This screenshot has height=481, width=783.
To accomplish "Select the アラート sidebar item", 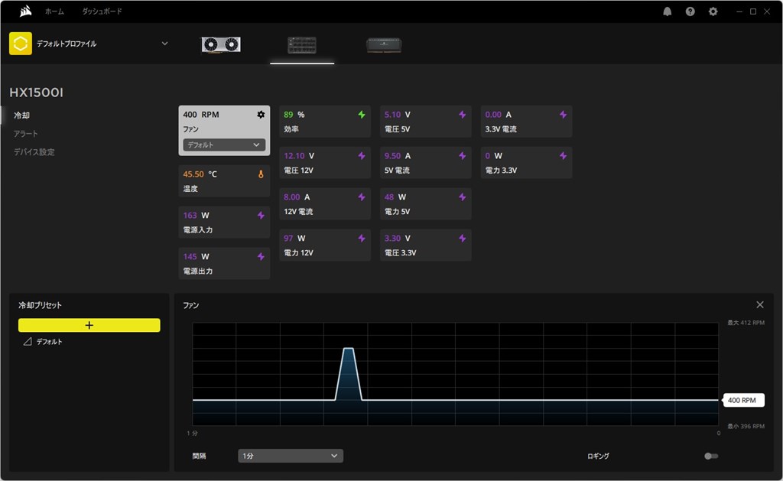I will click(25, 133).
